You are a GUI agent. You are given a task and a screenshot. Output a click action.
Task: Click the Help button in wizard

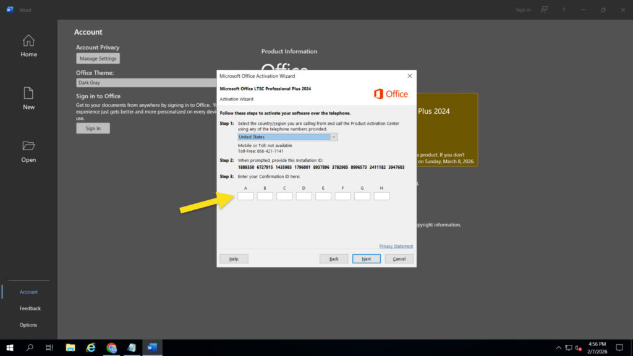tap(234, 259)
